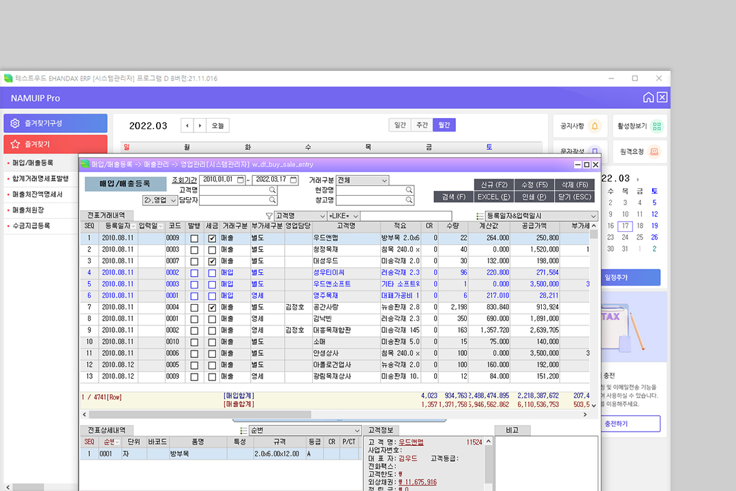Open 수금지급등록 in the favorites sidebar

[x=31, y=226]
